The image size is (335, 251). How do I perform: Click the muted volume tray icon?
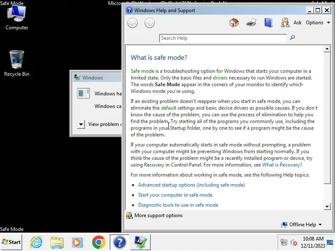(x=294, y=242)
